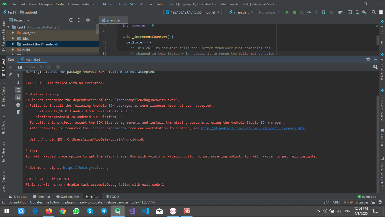The image size is (385, 219).
Task: Open the SDK Manager toolbar icon
Action: tap(364, 12)
